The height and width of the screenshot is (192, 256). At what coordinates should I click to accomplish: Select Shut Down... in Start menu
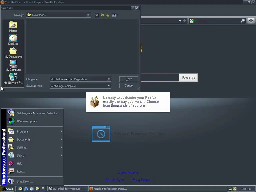coord(35,181)
